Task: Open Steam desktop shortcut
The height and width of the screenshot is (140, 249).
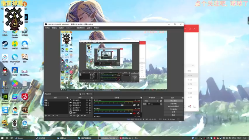Action: [5, 45]
